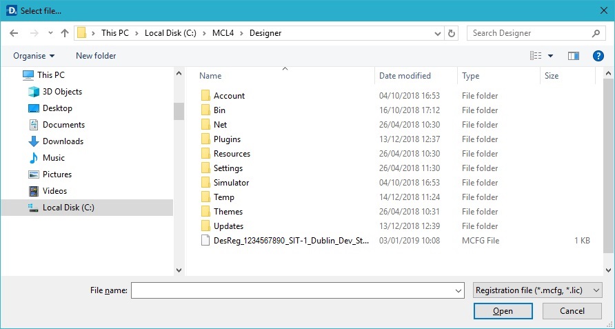Expand the File name history dropdown
This screenshot has height=329, width=615.
pyautogui.click(x=459, y=291)
